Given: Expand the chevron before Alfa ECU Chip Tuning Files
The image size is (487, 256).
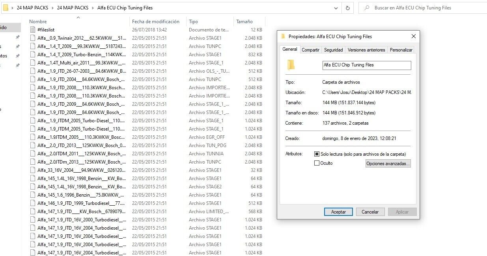Looking at the screenshot, I should [x=93, y=8].
